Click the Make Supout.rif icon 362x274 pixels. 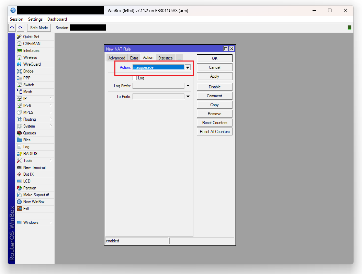[x=19, y=195]
